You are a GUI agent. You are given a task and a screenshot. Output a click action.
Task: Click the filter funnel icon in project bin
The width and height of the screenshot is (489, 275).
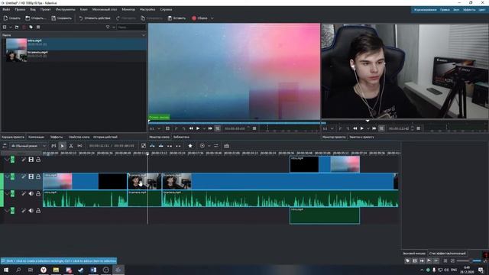pyautogui.click(x=108, y=27)
